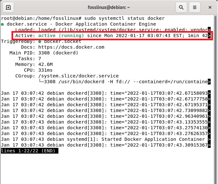Screen dimensions: 218x184
Task: Click the log line with time 03:07:42.73099882
Action: [106, 110]
